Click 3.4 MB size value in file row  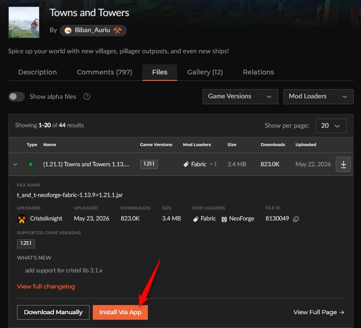[237, 164]
